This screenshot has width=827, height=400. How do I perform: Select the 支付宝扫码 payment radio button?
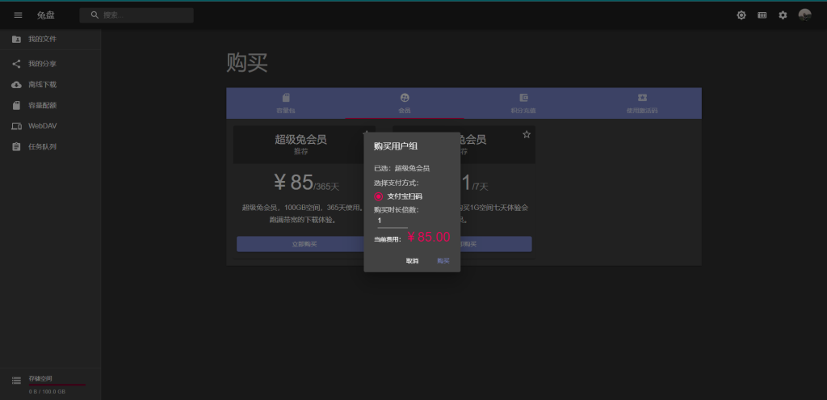(379, 196)
